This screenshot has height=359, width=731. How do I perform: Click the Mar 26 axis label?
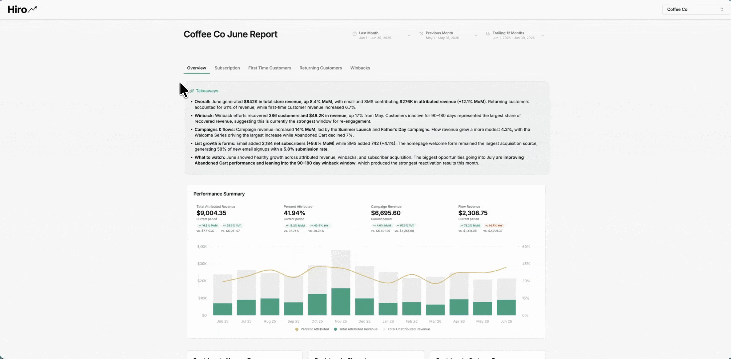[435, 321]
